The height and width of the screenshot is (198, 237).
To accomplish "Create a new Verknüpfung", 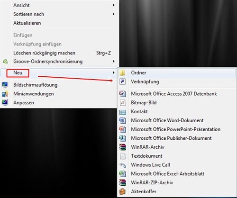I will (177, 81).
